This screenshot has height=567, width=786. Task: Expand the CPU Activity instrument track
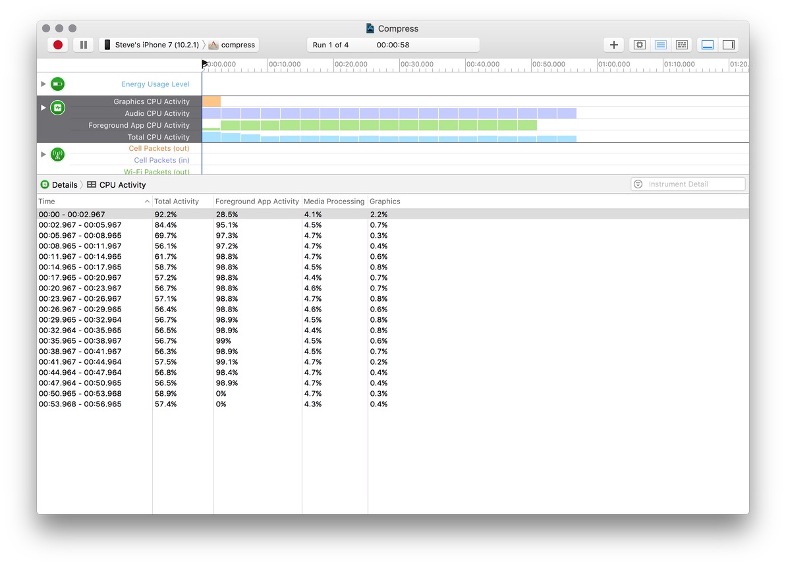tap(43, 107)
